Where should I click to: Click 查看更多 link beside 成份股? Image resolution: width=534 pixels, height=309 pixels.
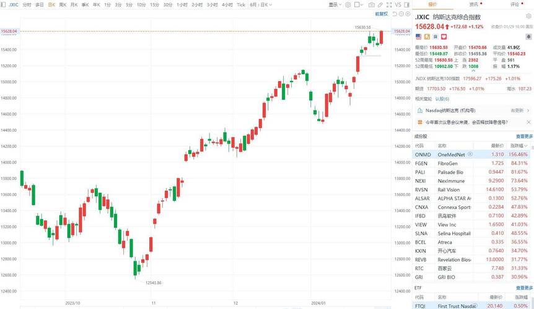pyautogui.click(x=523, y=136)
